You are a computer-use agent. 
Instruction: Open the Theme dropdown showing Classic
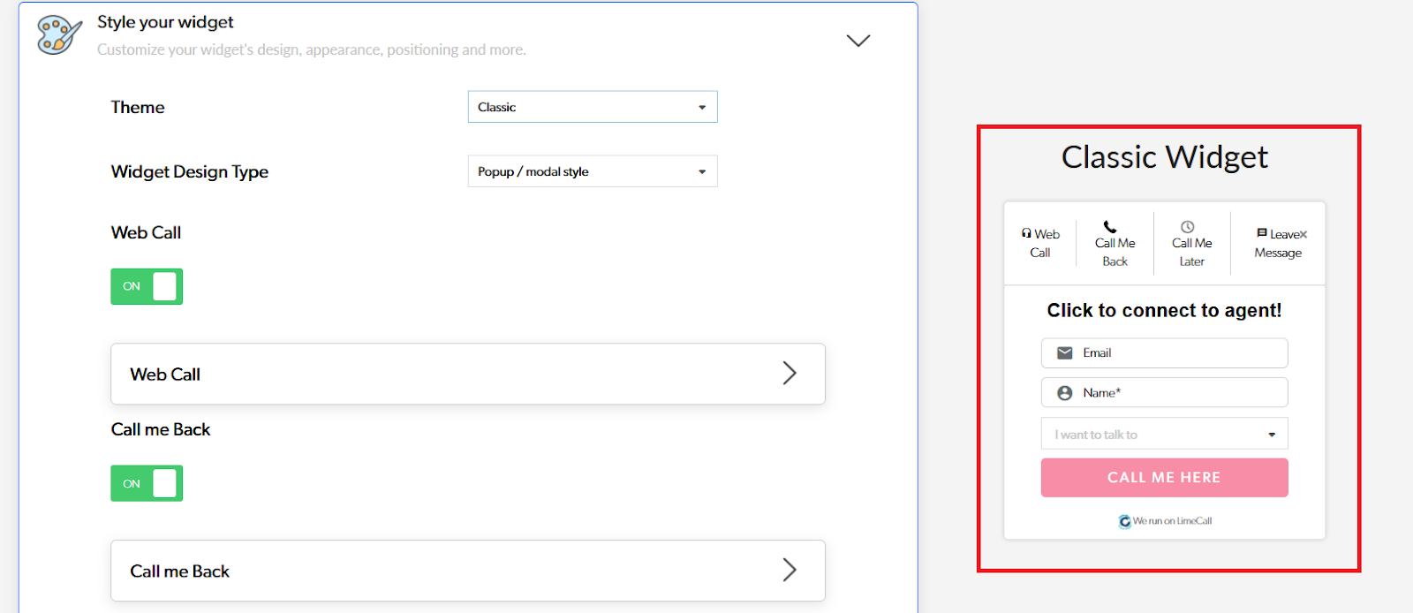592,107
